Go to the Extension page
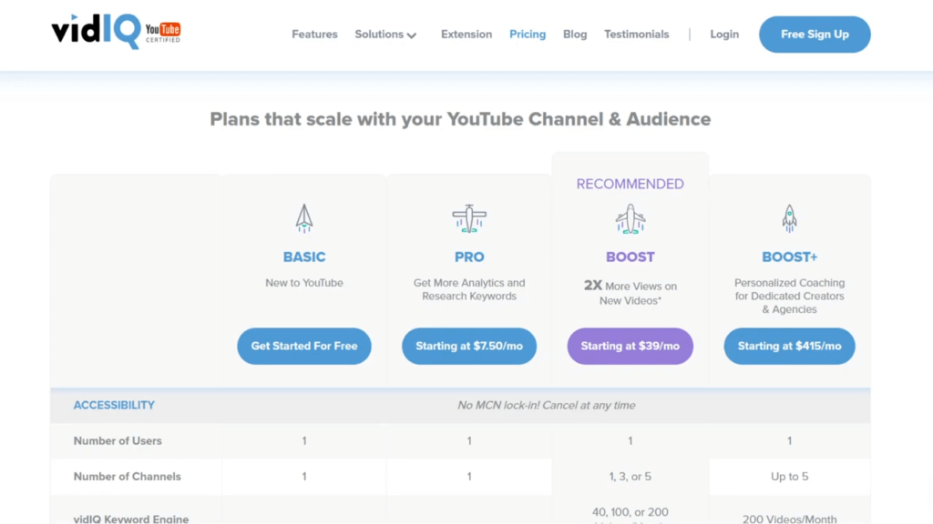 (466, 35)
